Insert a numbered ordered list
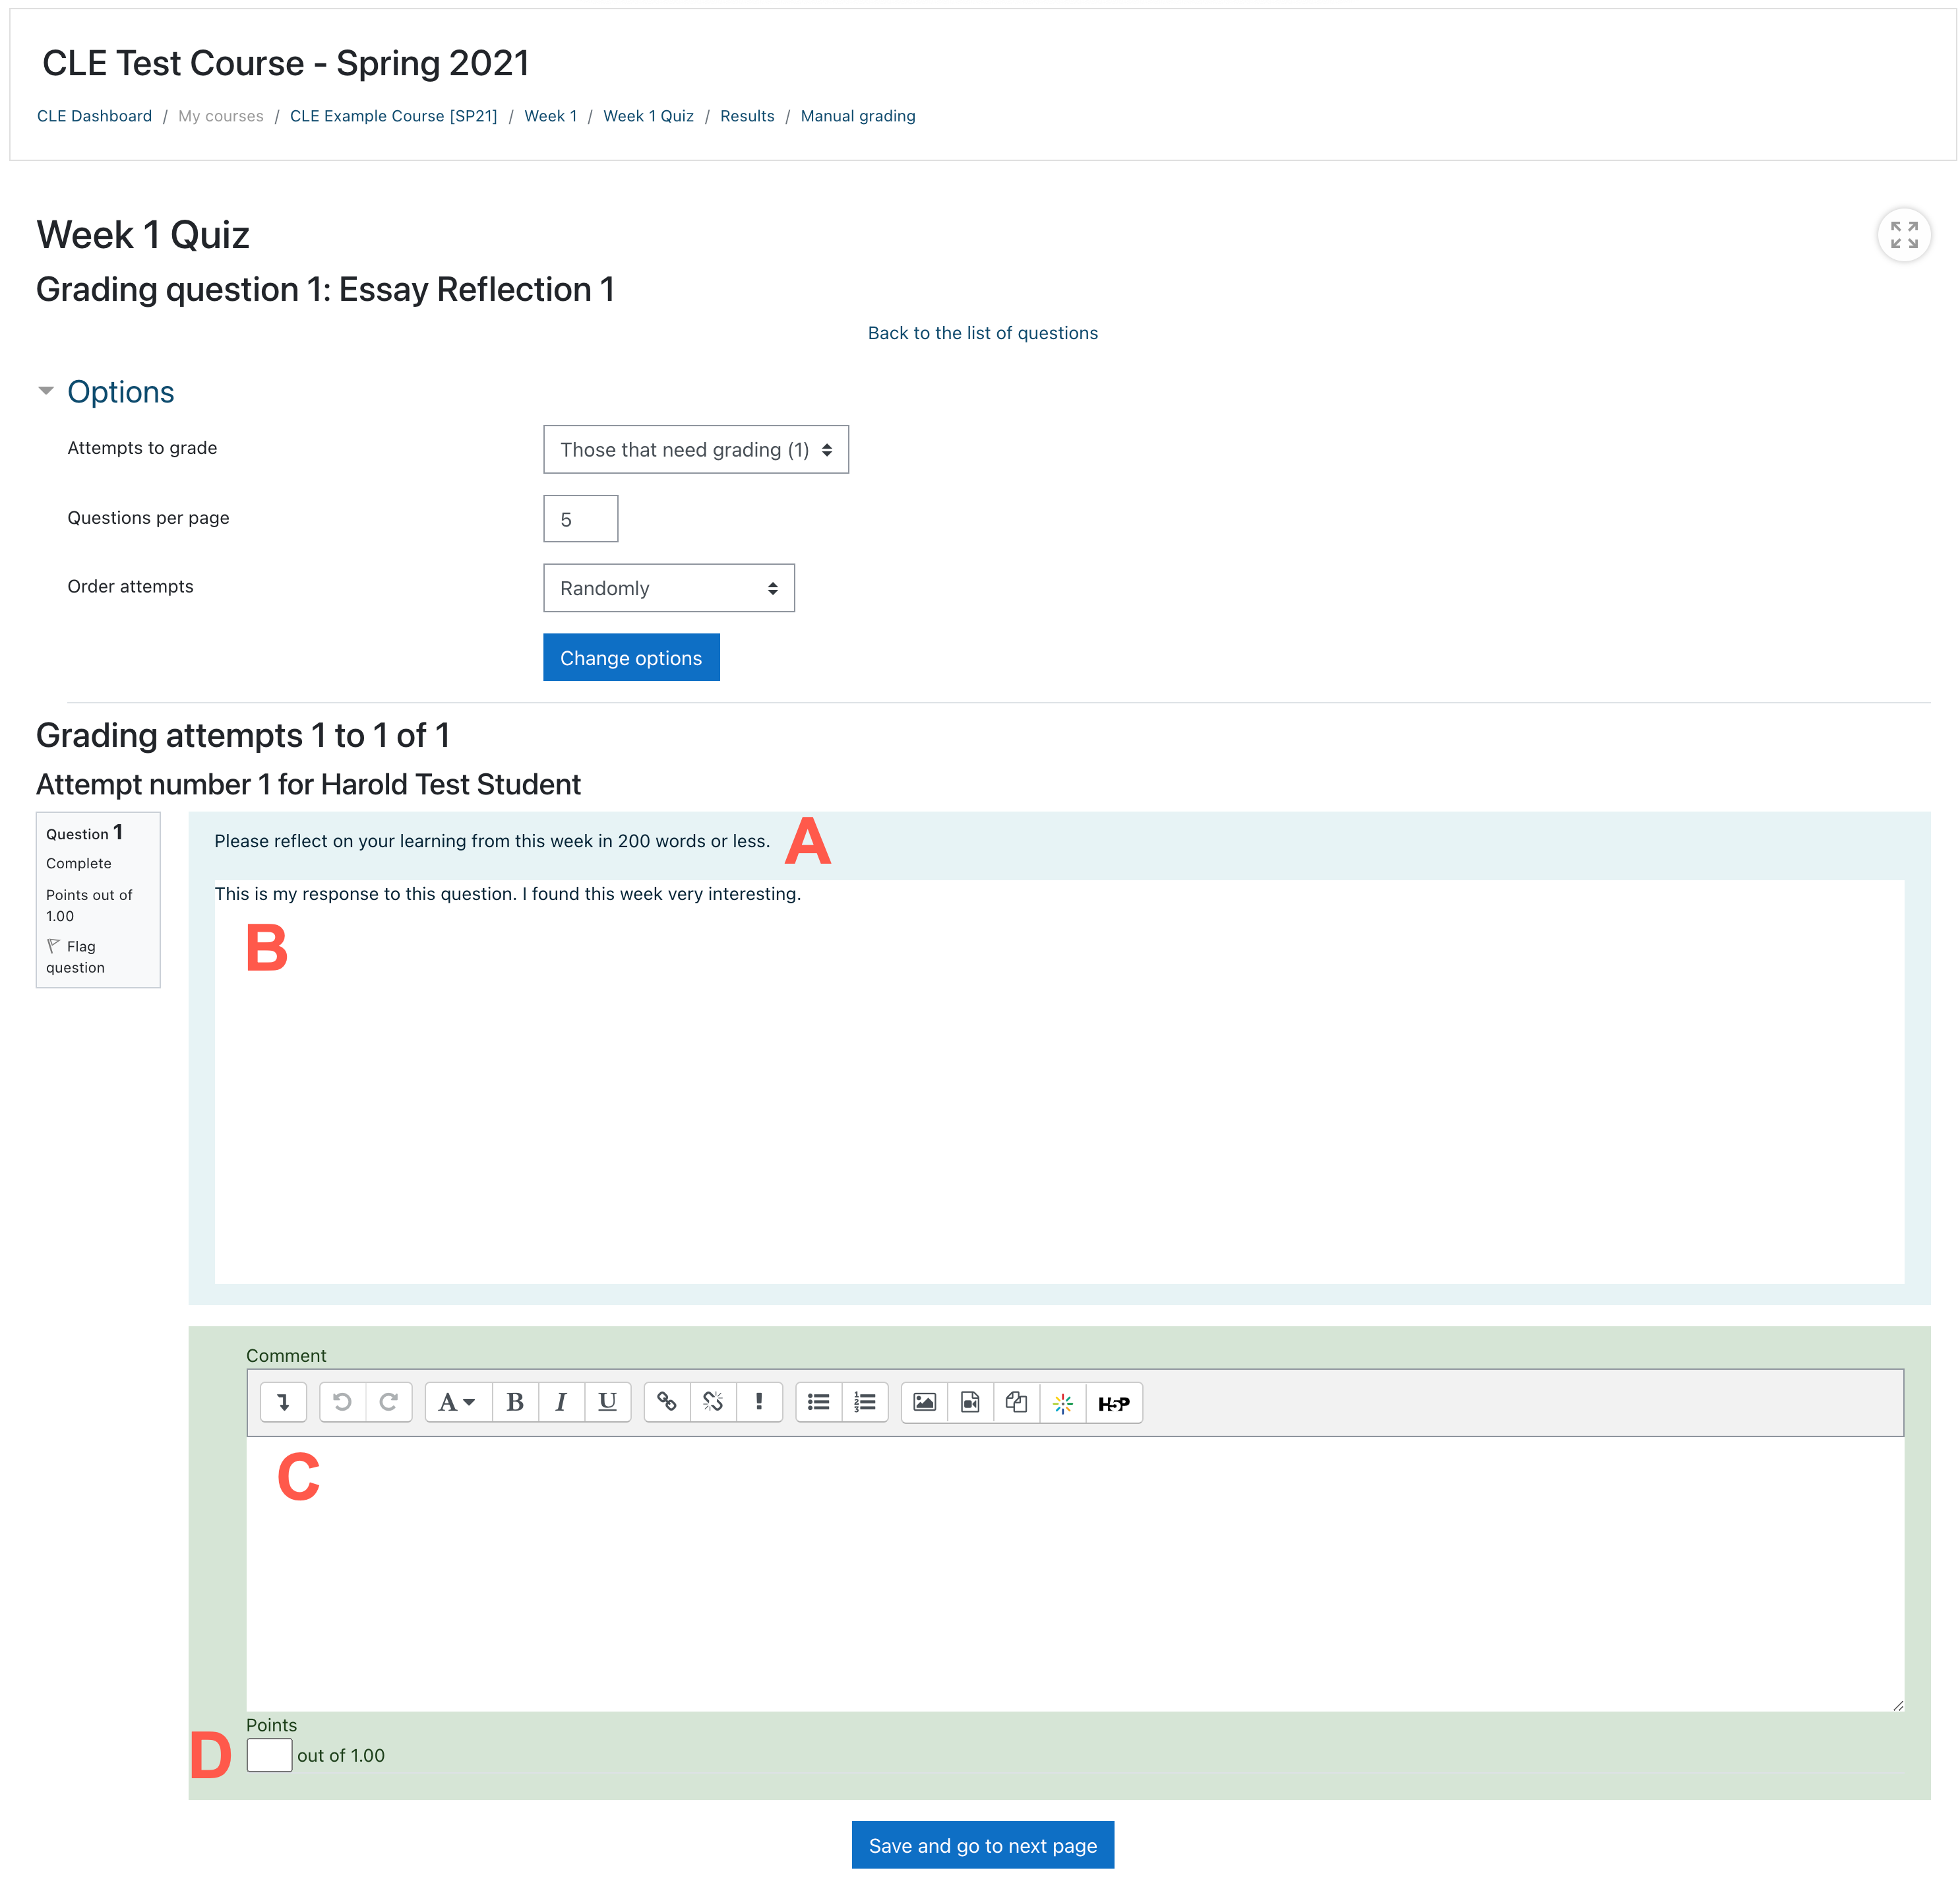1960x1895 pixels. click(865, 1401)
